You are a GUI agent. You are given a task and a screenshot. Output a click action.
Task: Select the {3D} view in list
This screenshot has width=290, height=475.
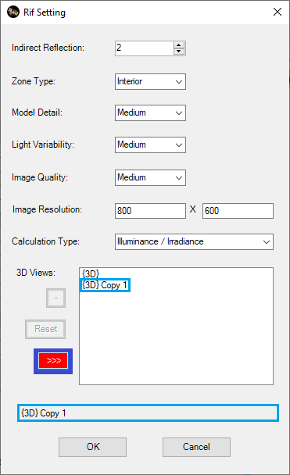(91, 274)
